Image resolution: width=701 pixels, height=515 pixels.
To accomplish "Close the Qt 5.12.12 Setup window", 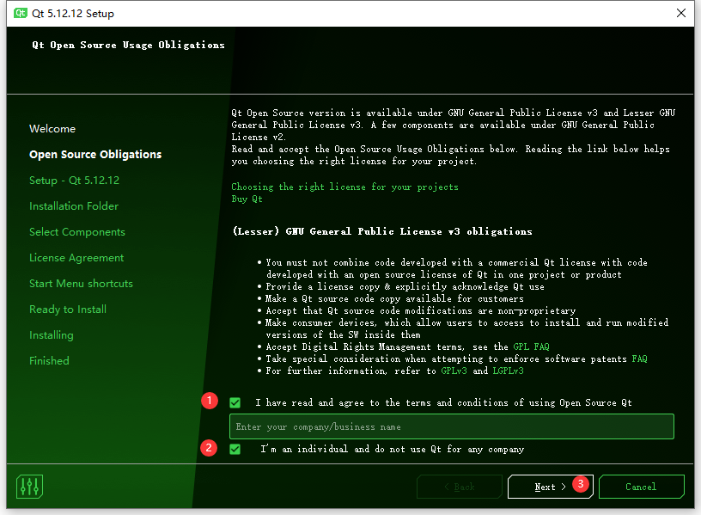I will (x=681, y=13).
